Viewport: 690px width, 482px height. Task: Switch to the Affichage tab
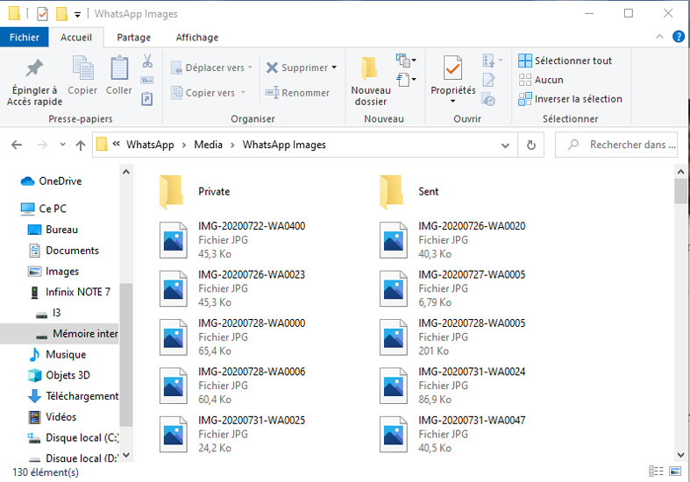point(197,38)
